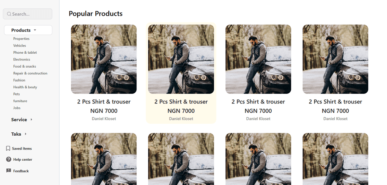Viewport: 387px width, 185px height.
Task: Focus the Search input field
Action: tap(28, 14)
